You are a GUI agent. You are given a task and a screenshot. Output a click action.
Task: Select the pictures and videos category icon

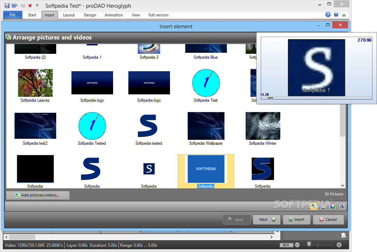tap(314, 206)
